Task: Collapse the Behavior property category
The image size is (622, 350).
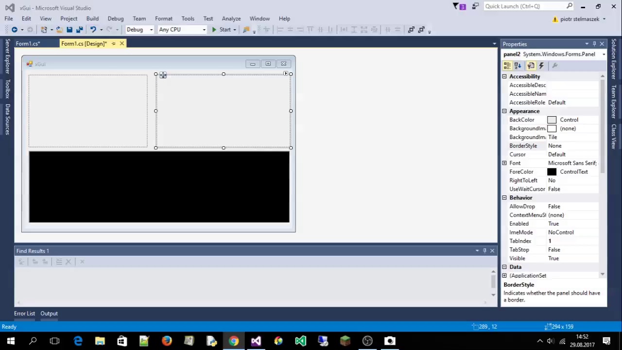Action: 504,198
